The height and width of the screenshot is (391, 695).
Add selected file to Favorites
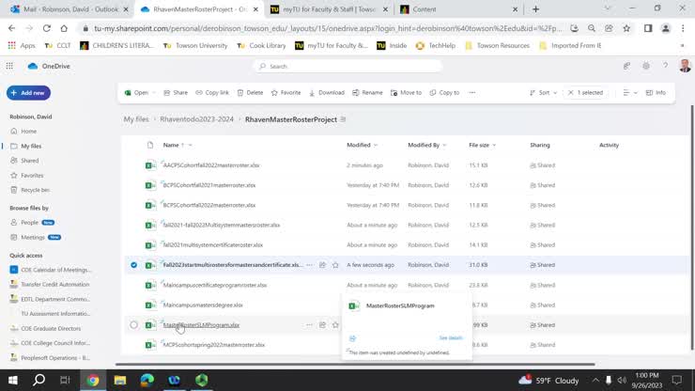click(286, 93)
